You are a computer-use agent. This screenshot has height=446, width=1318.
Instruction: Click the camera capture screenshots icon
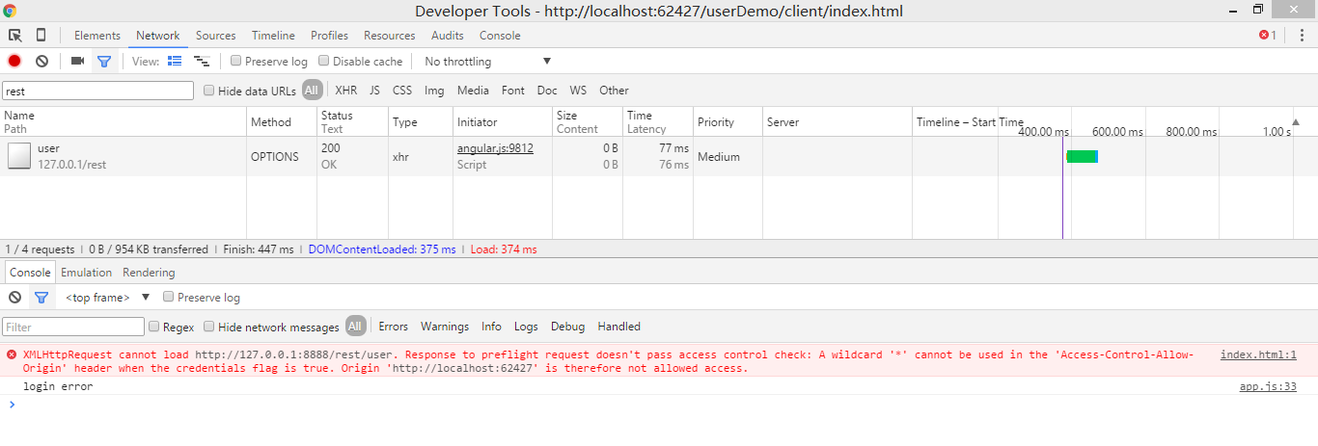pyautogui.click(x=77, y=61)
